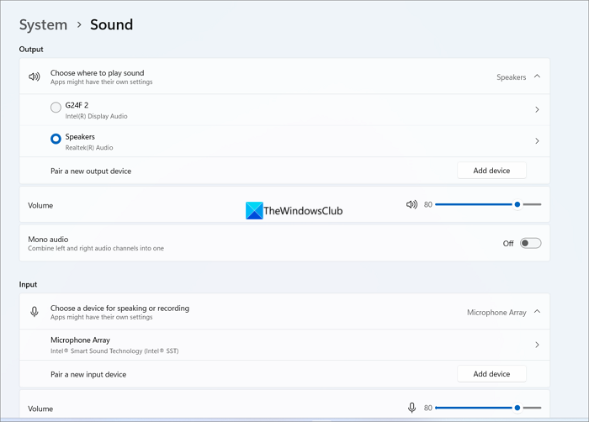
Task: Click the Mono audio settings row
Action: (252, 244)
